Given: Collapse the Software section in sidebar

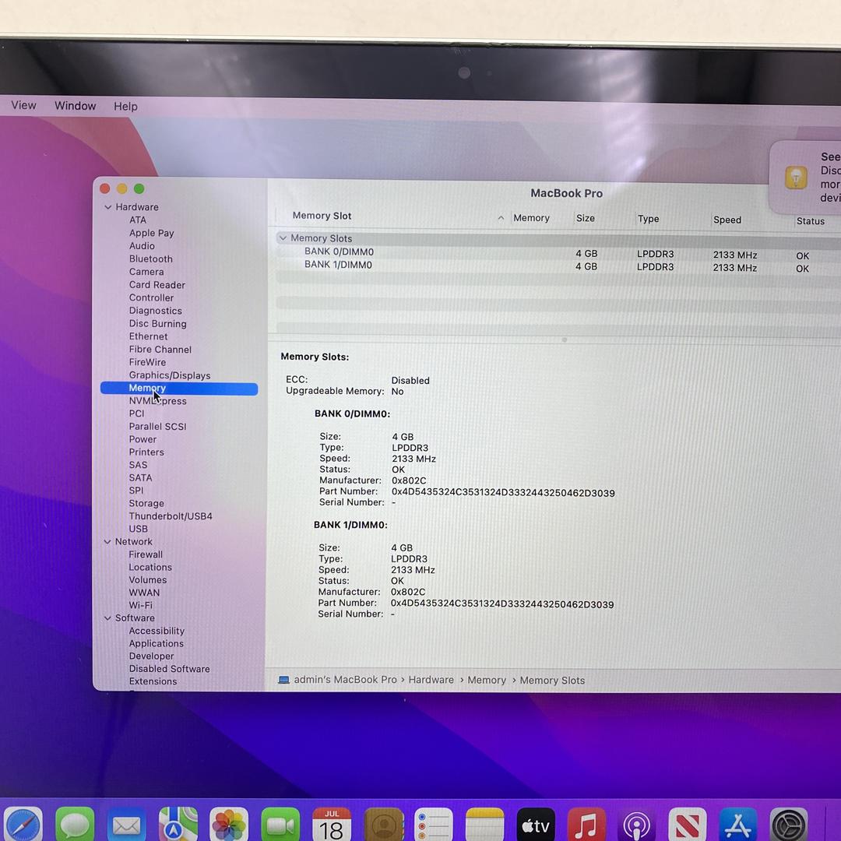Looking at the screenshot, I should click(107, 618).
